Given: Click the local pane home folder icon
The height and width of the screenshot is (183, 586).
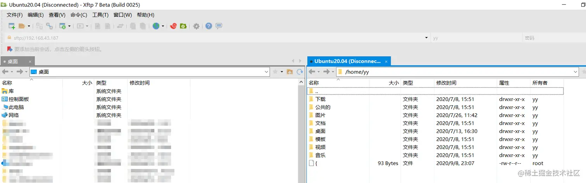Looking at the screenshot, I should (x=290, y=72).
